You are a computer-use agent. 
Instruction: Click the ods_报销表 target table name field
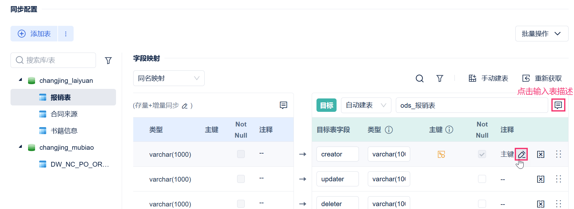[472, 105]
